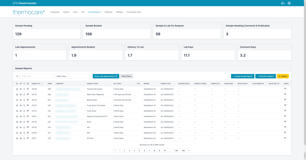The width and height of the screenshot is (306, 160).
Task: Open the comment icon for sample 20720
Action: coord(285,122)
